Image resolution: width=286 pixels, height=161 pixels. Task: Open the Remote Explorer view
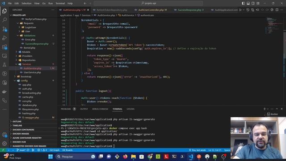point(4,56)
